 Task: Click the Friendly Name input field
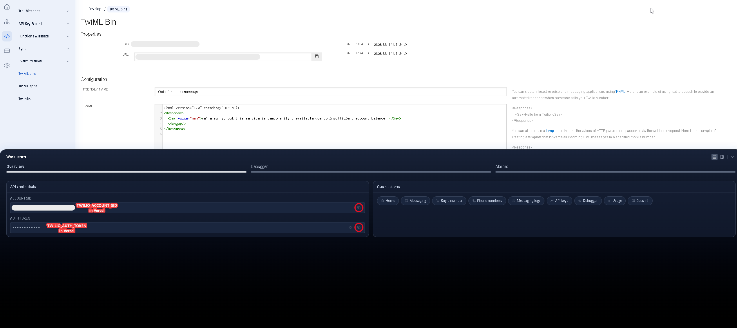pos(330,92)
